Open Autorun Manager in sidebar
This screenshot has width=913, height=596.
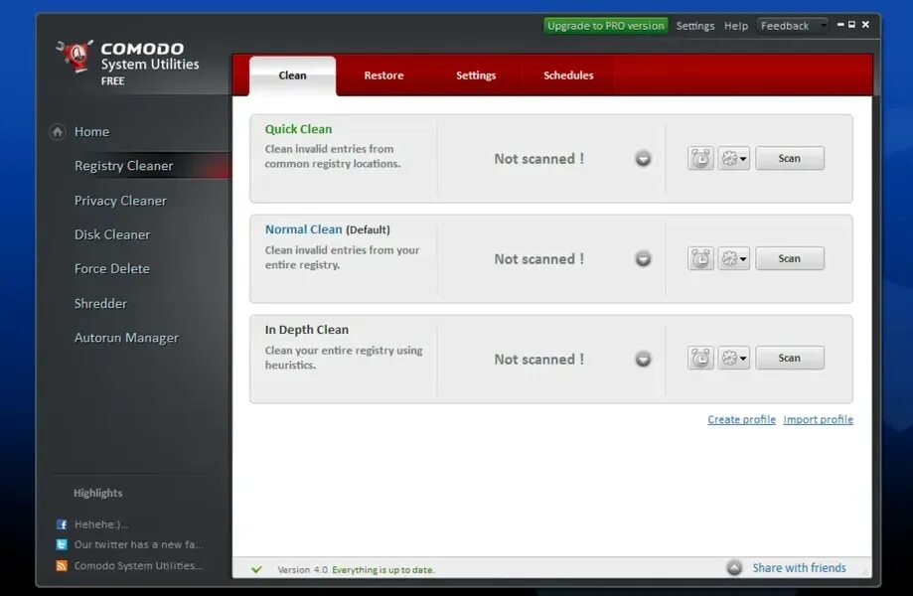(126, 338)
